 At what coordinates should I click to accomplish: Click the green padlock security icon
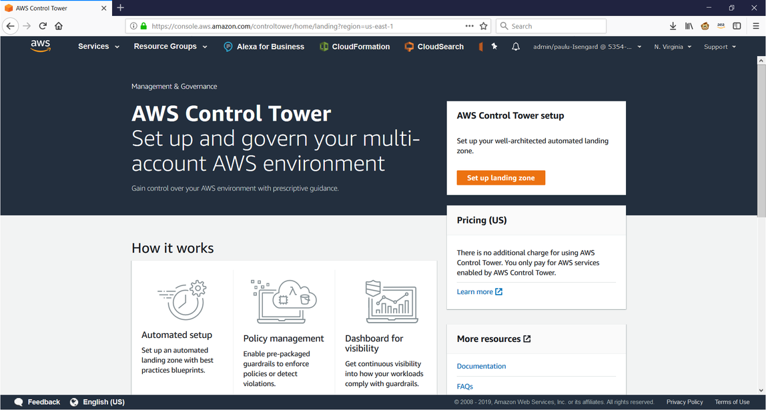[x=143, y=26]
